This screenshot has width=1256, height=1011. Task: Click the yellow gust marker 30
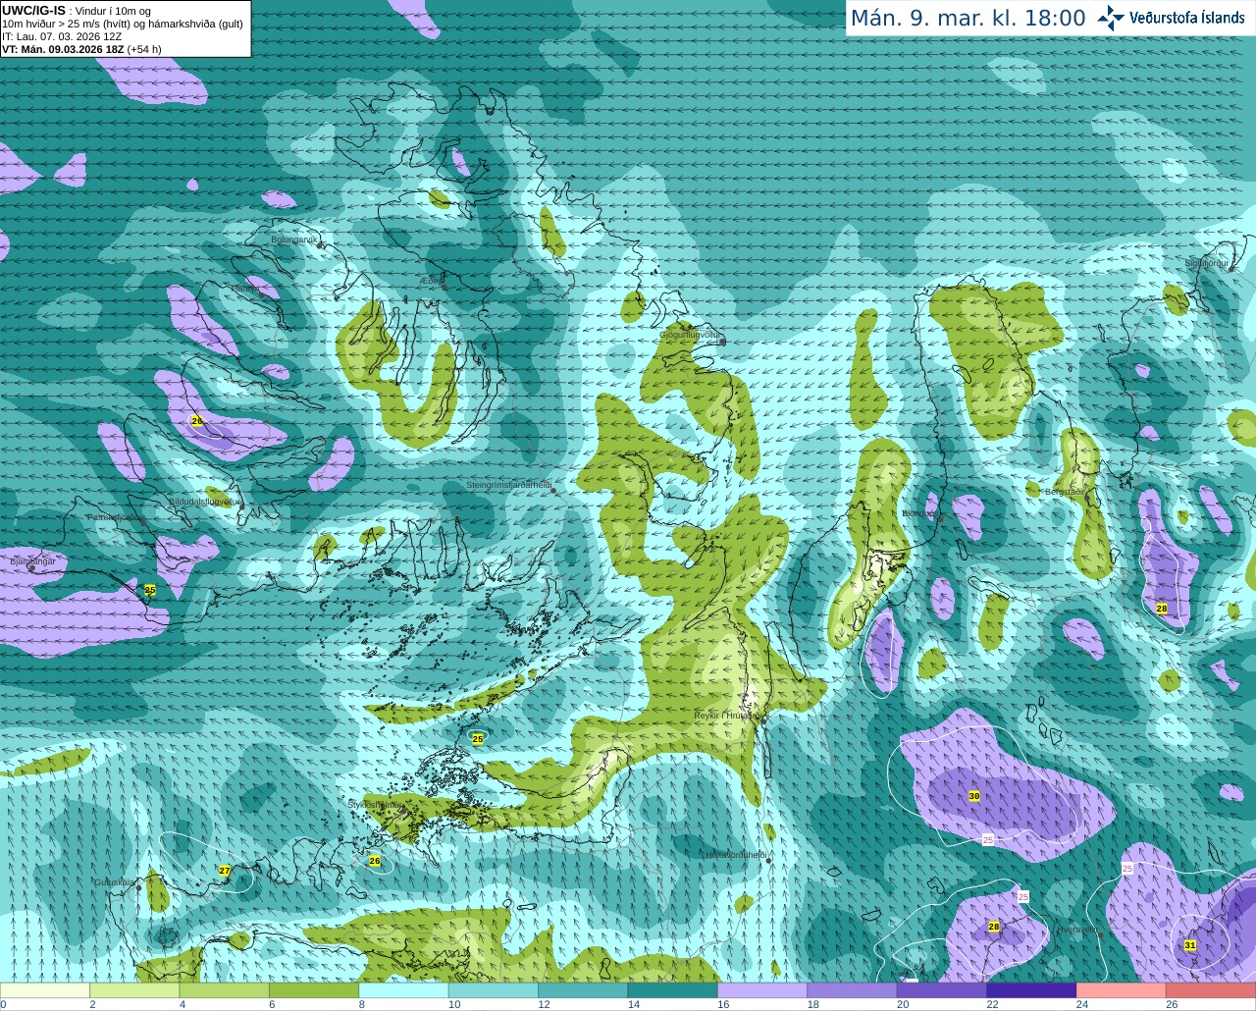coord(974,796)
